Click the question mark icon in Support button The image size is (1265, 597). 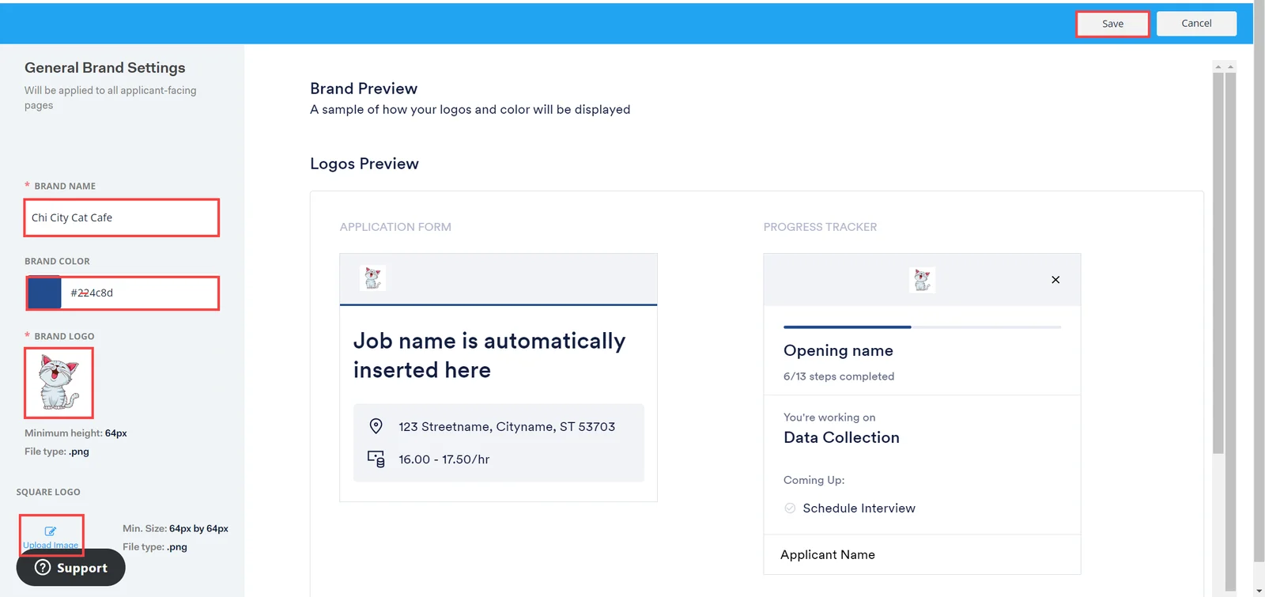(43, 568)
